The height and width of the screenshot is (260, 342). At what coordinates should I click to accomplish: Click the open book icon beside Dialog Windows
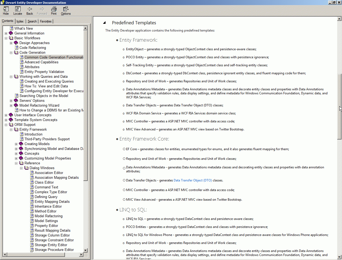[26, 168]
